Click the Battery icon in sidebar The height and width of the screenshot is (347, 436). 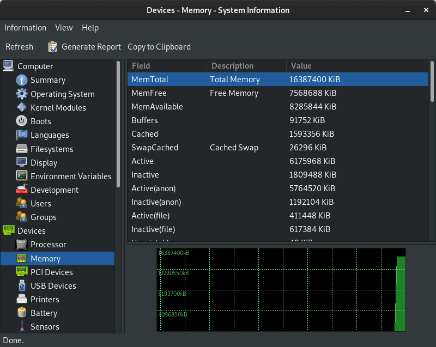click(x=22, y=313)
